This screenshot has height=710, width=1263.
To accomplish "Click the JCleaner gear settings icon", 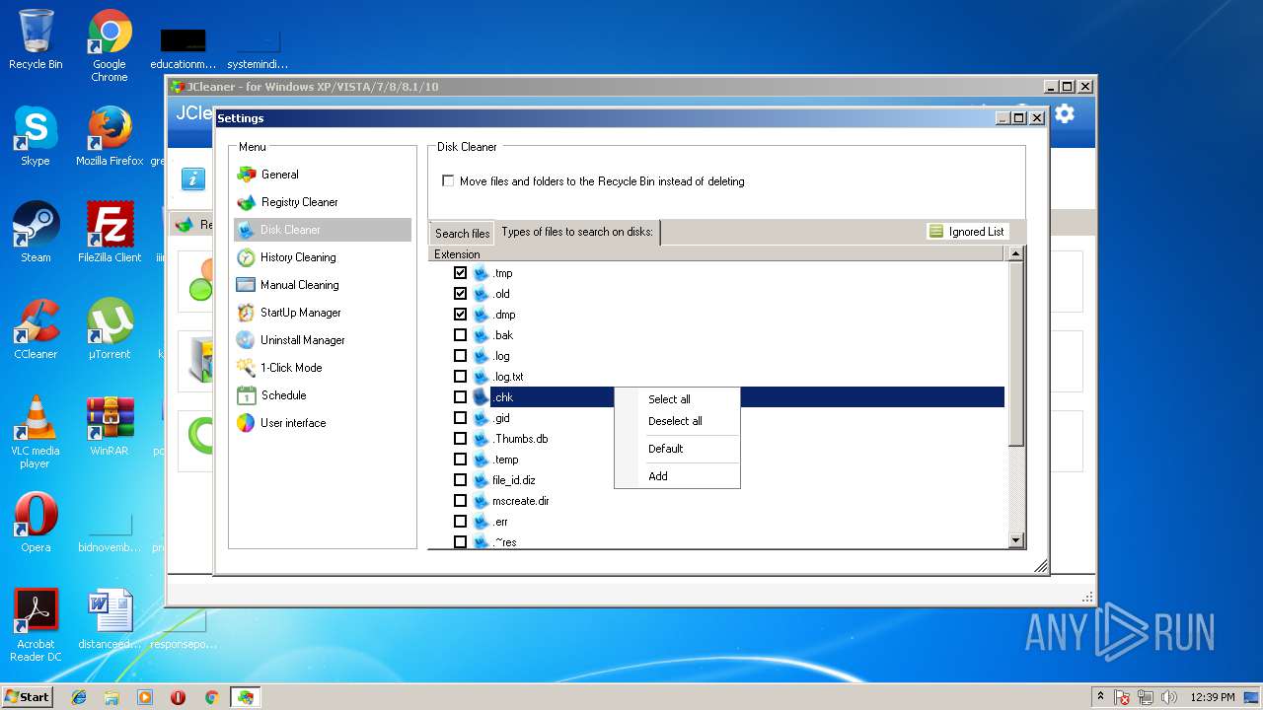I will (1064, 114).
